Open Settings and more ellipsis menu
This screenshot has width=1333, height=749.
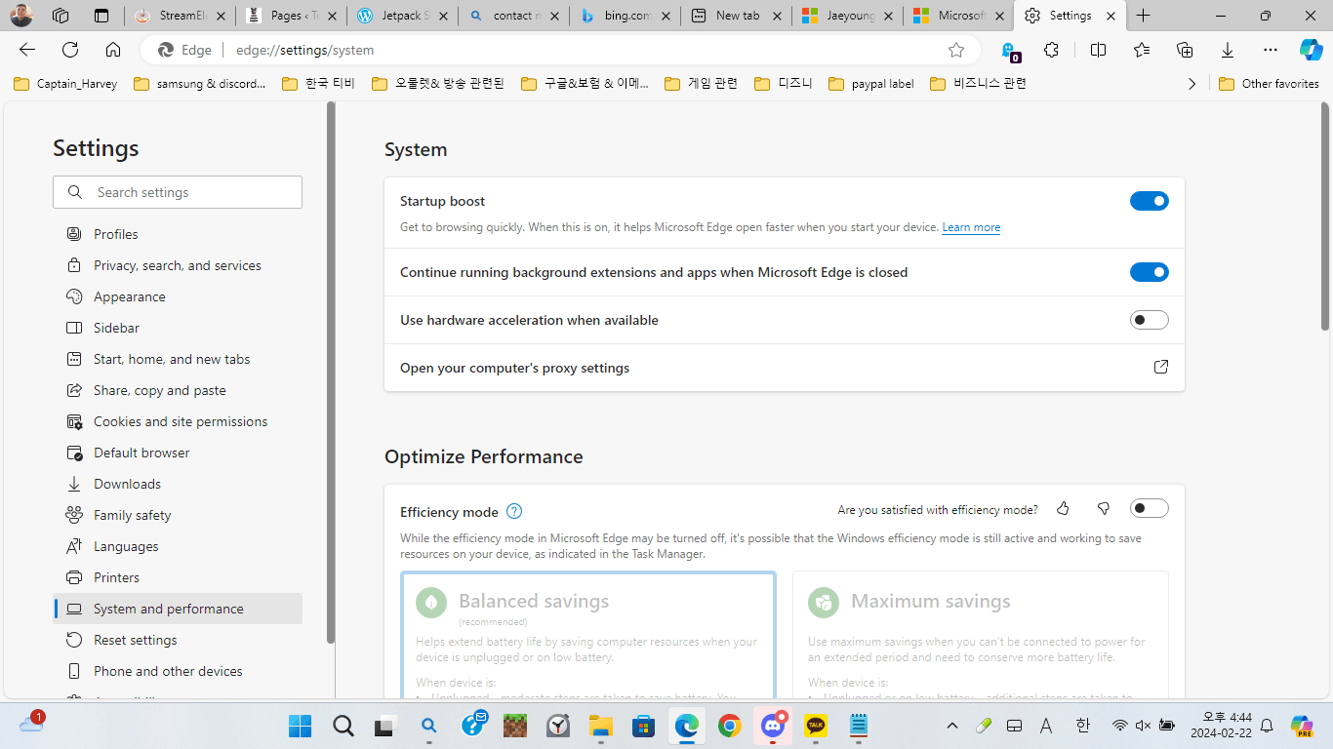(1270, 50)
